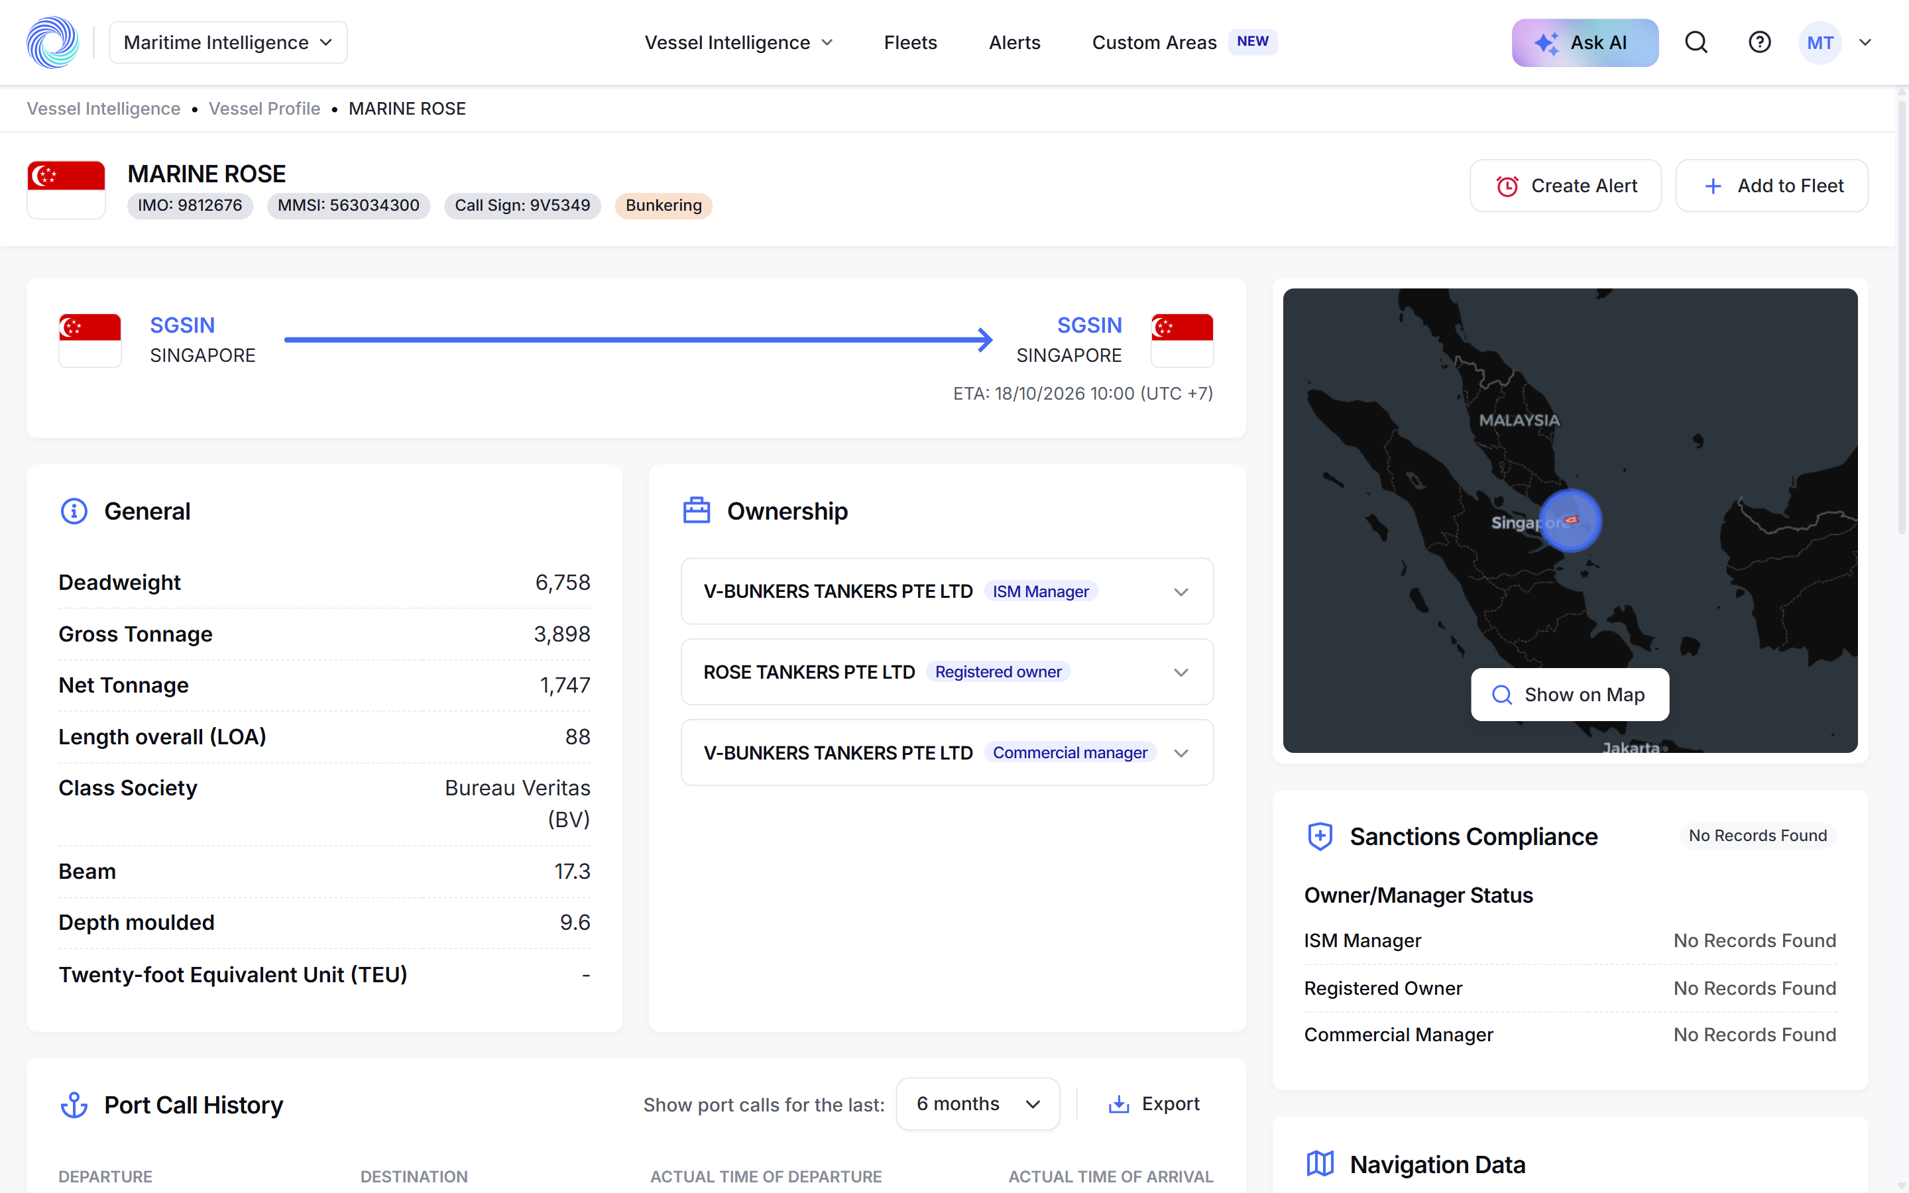Click the vessel marker on the map
This screenshot has height=1193, width=1909.
pos(1570,520)
